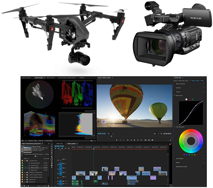Go to In point

point(128,140)
